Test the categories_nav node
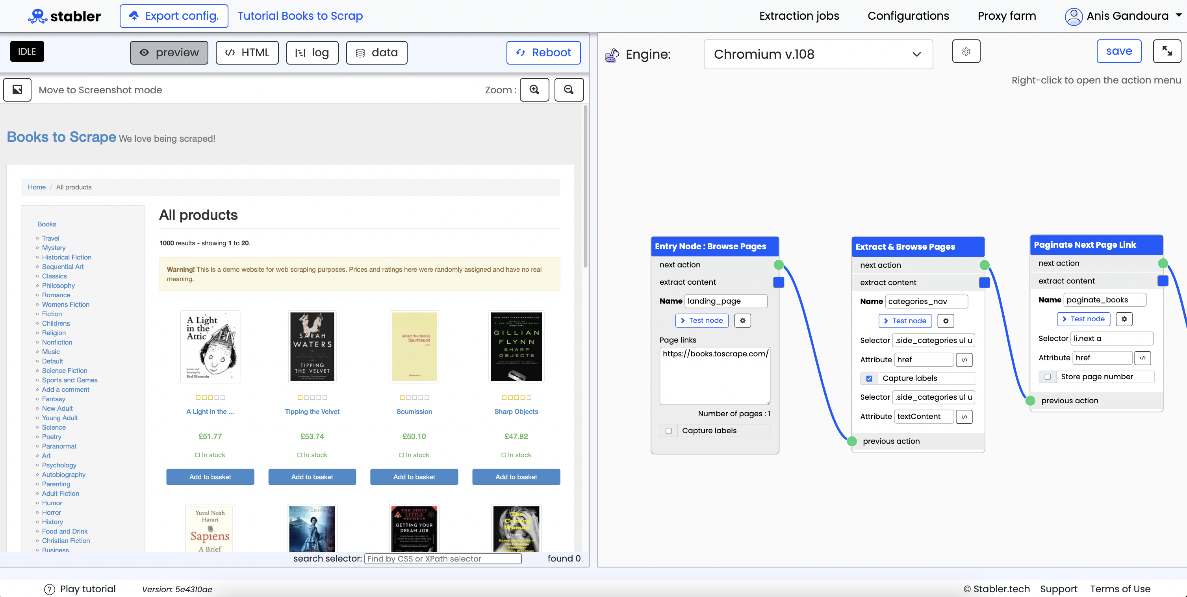 click(x=905, y=321)
